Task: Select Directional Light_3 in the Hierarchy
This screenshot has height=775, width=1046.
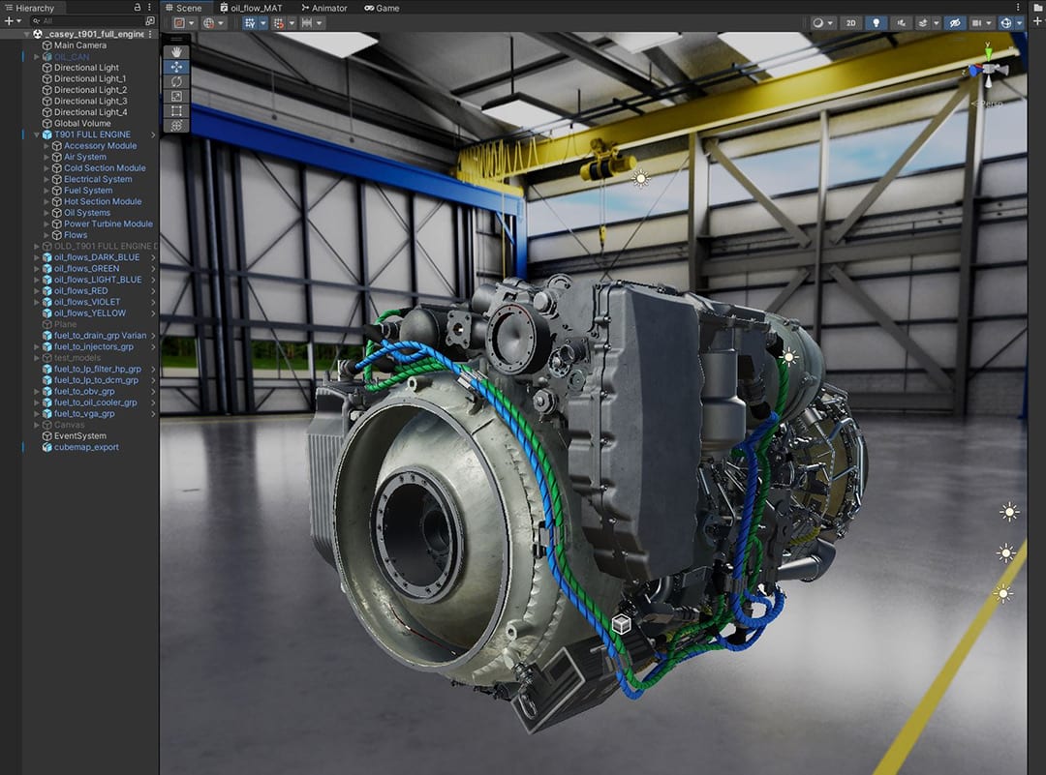Action: pyautogui.click(x=90, y=102)
